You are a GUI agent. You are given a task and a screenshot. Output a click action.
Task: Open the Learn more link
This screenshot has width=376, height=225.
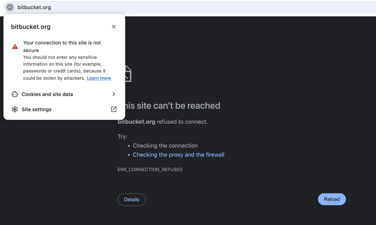pos(99,78)
